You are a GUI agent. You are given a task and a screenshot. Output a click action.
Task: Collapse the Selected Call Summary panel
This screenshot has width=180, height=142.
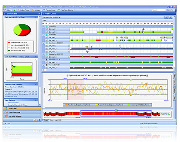coord(36,84)
